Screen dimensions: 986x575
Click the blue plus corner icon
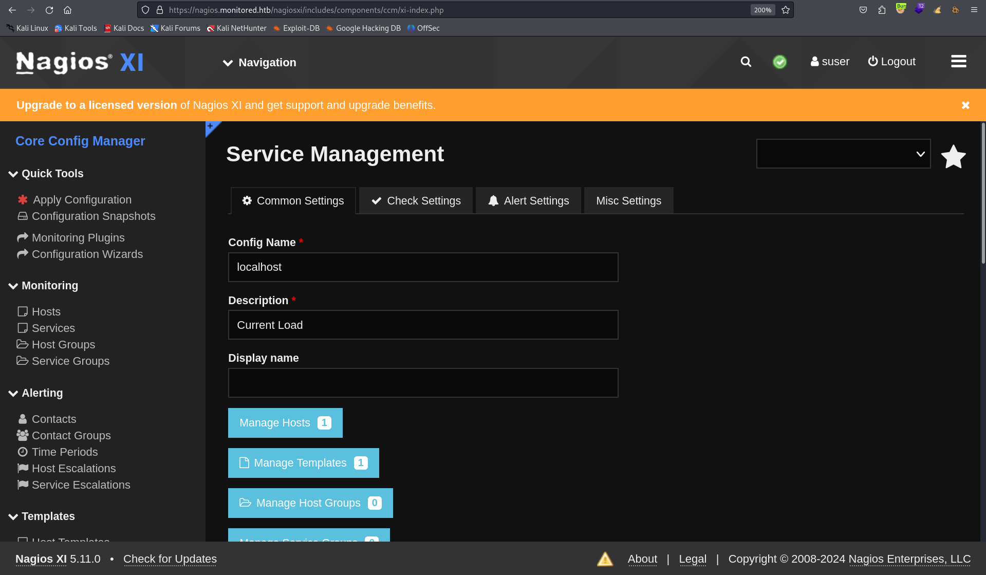[x=211, y=127]
